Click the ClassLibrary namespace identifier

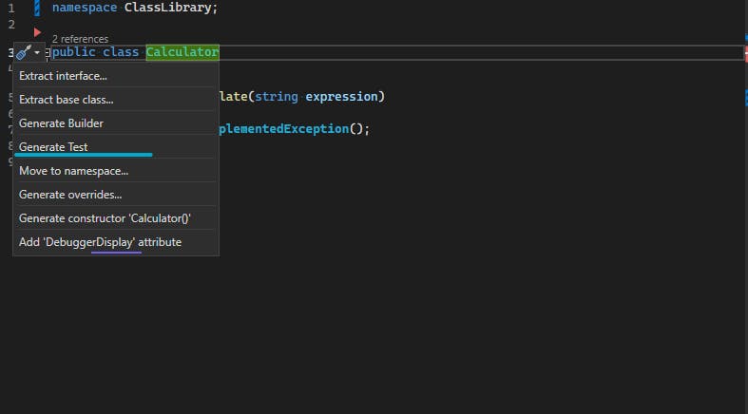pyautogui.click(x=172, y=8)
